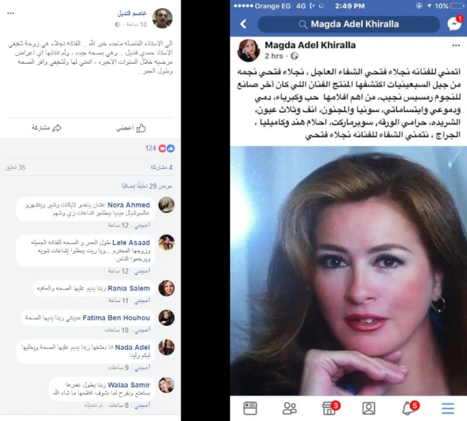Open the actress photo in Magda's post

coord(348,271)
